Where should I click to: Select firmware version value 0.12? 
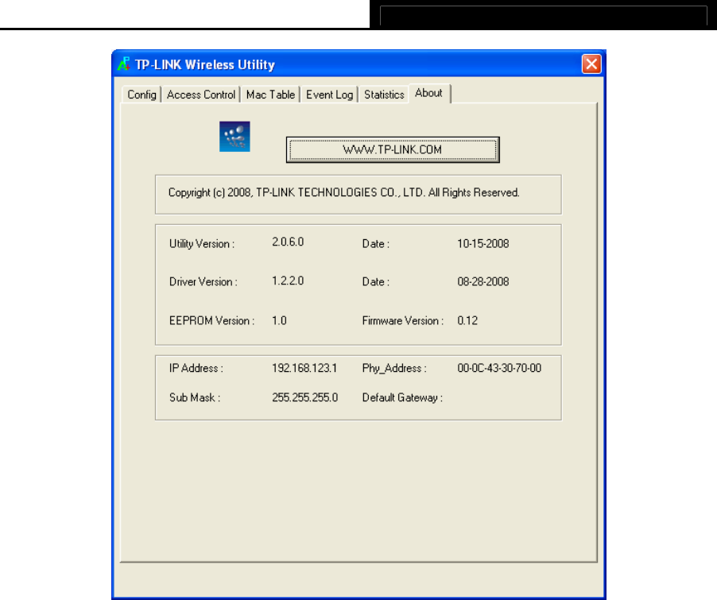coord(467,320)
